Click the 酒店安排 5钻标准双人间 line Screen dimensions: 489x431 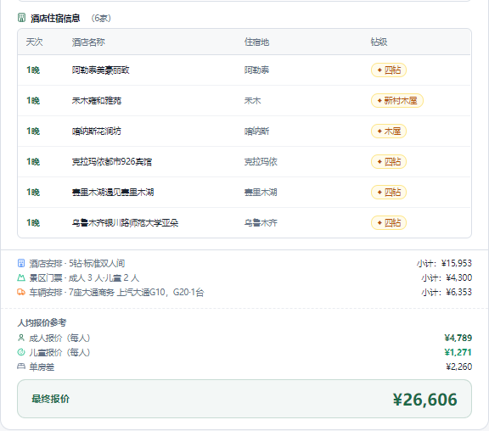tap(77, 263)
